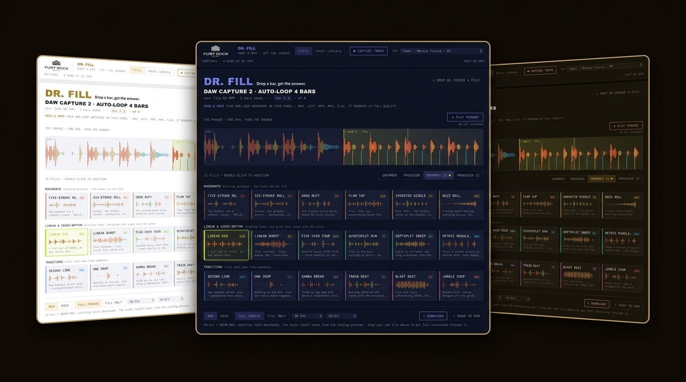This screenshot has width=686, height=382.
Task: Click Drop or Choose a File in right window
Action: click(x=618, y=93)
